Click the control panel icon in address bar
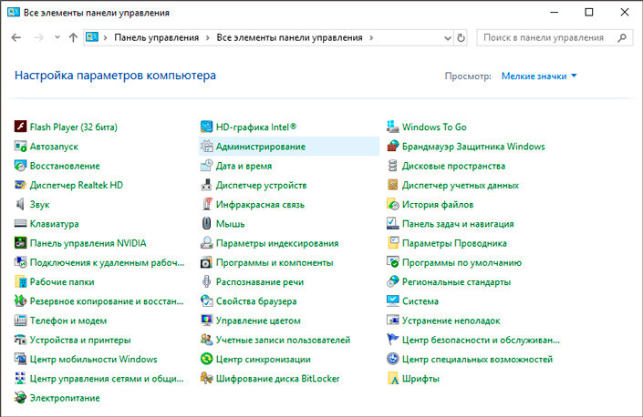643x417 pixels. coord(92,37)
